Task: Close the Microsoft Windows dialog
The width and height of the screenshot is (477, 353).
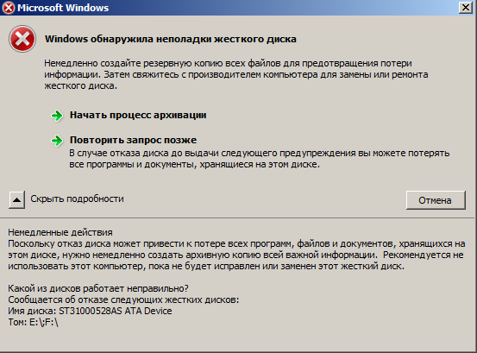Action: pos(466,7)
